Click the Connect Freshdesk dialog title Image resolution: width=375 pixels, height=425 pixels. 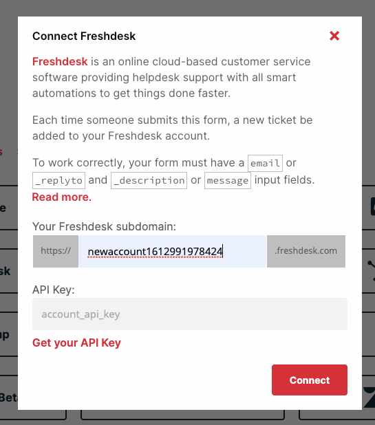coord(84,36)
